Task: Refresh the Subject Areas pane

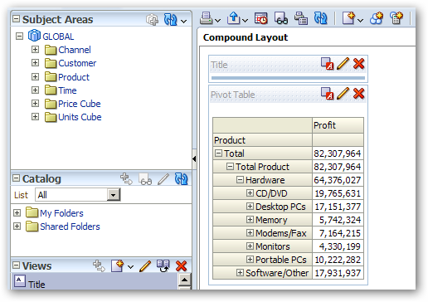Action: click(x=170, y=20)
